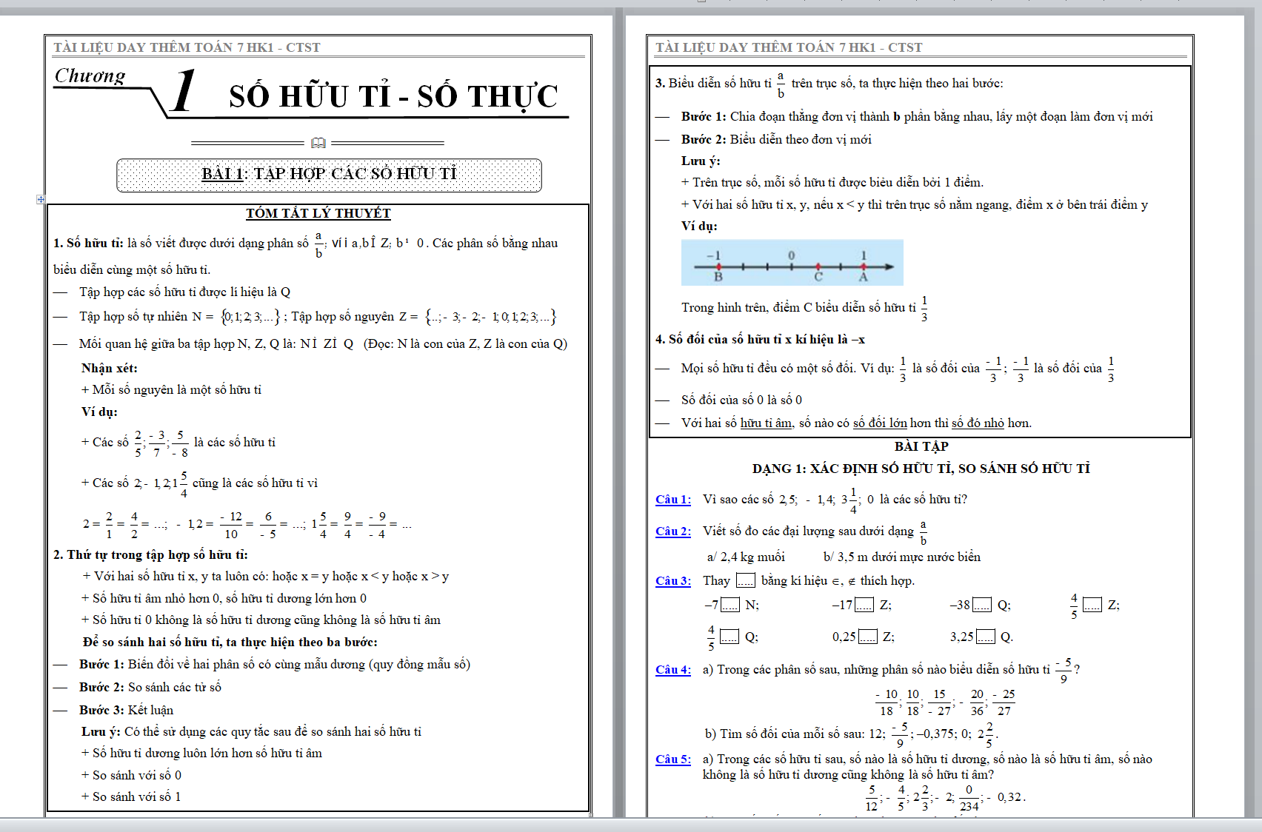
Task: Click the line '+ So sánh với số 1'
Action: pyautogui.click(x=131, y=797)
